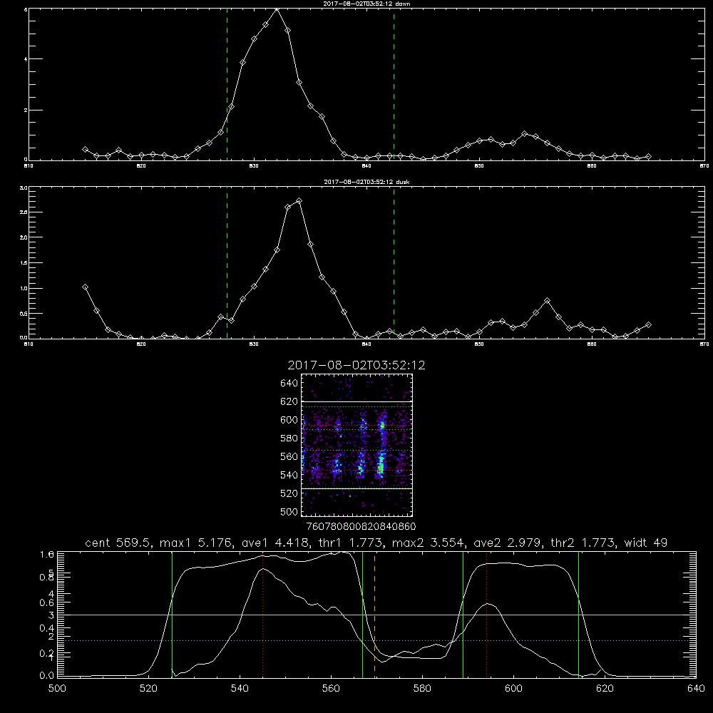Click the '600' label on the bottom plot x-axis

pos(514,689)
